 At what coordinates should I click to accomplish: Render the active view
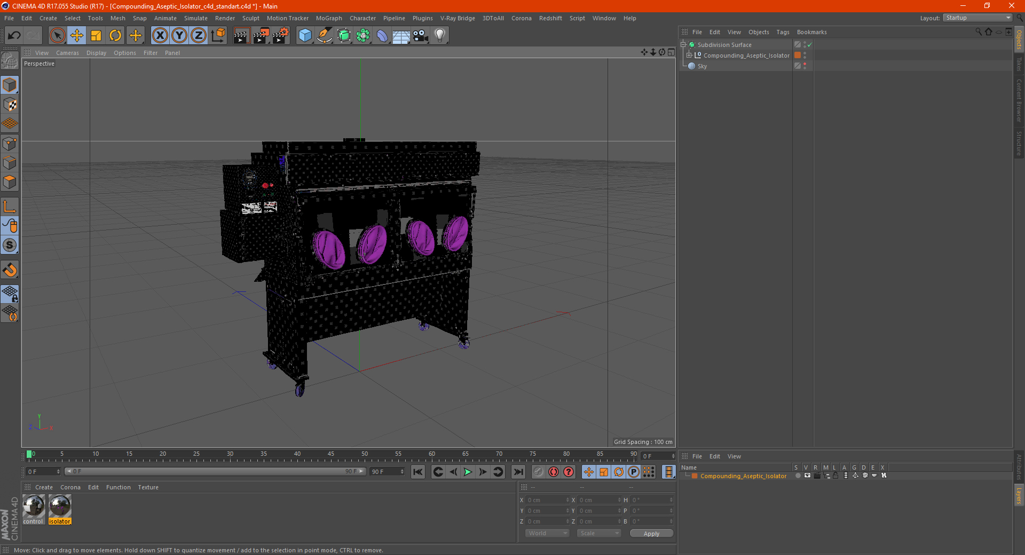pos(241,36)
